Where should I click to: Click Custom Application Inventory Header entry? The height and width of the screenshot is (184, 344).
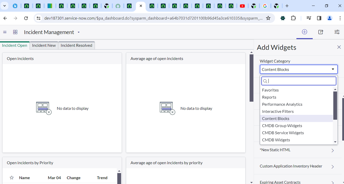291,166
